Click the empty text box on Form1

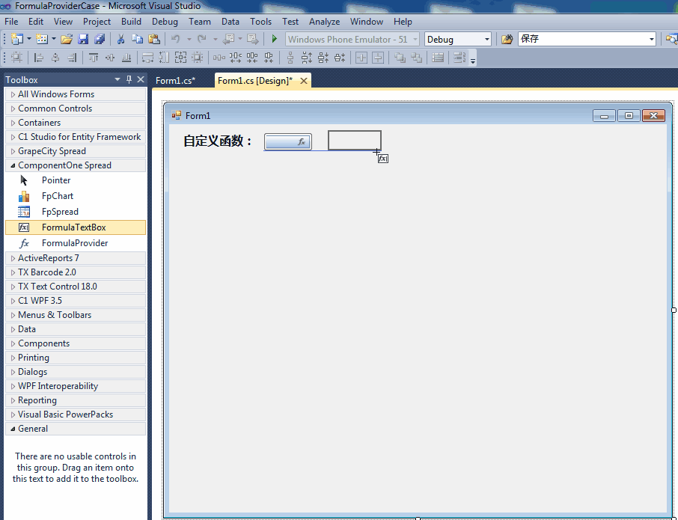pyautogui.click(x=355, y=141)
